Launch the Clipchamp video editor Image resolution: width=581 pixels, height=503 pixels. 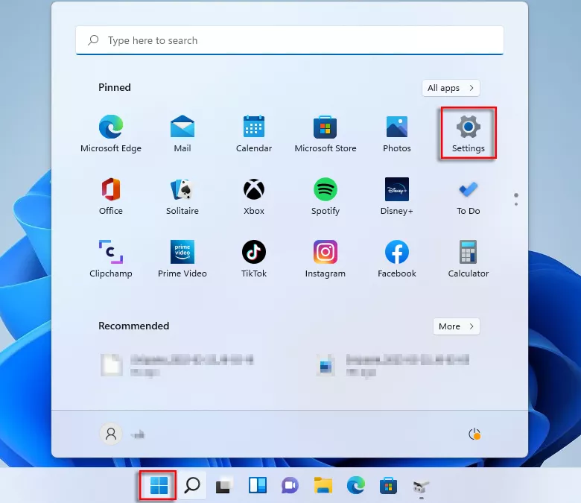111,259
